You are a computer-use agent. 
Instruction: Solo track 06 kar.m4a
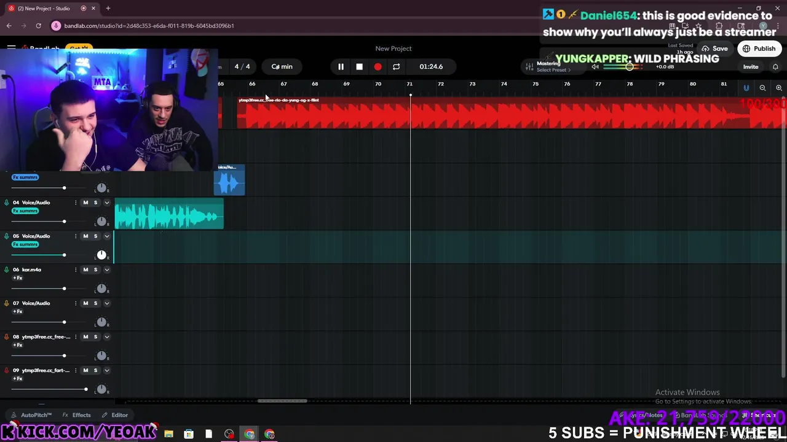(95, 269)
